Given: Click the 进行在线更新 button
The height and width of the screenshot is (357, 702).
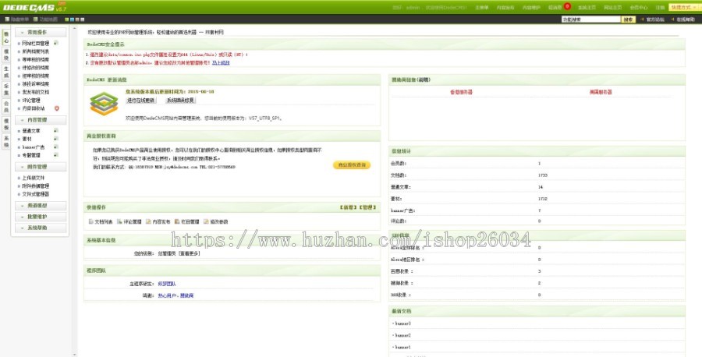Looking at the screenshot, I should coord(141,101).
